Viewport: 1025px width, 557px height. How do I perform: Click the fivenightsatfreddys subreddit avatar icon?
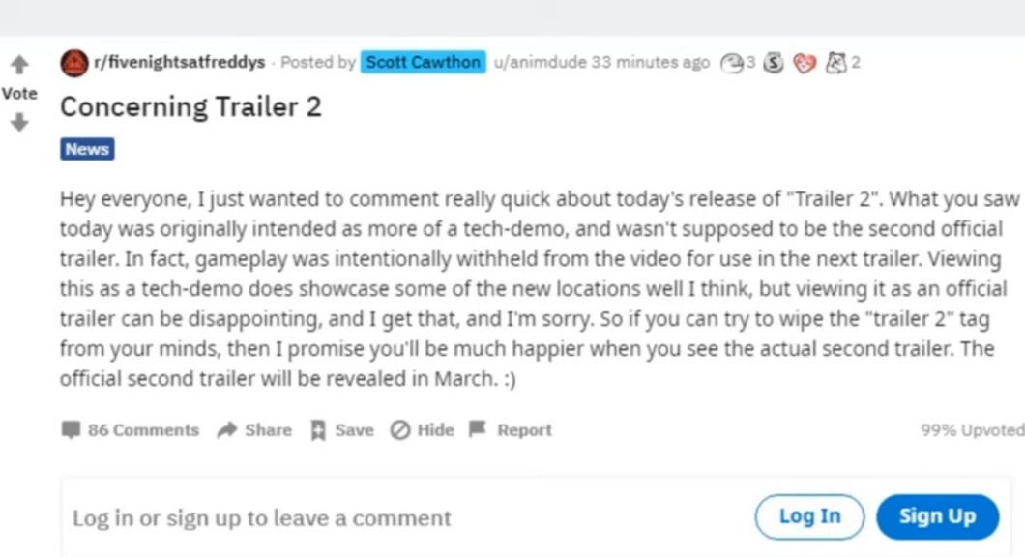[73, 63]
